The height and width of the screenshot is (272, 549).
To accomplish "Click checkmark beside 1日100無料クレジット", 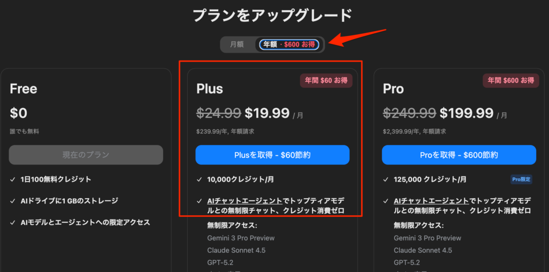I will pyautogui.click(x=13, y=179).
